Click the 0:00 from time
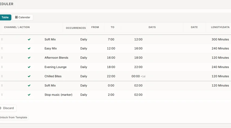Image resolution: width=231 pixels, height=128 pixels. tap(111, 85)
